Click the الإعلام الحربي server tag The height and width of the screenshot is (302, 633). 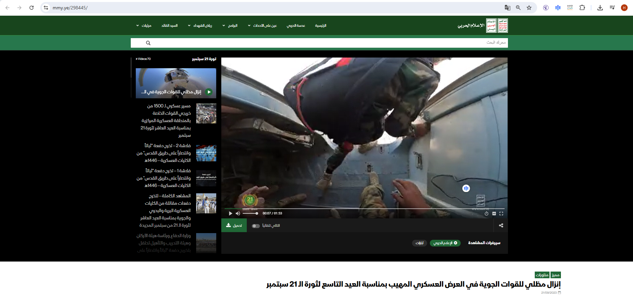click(x=445, y=243)
